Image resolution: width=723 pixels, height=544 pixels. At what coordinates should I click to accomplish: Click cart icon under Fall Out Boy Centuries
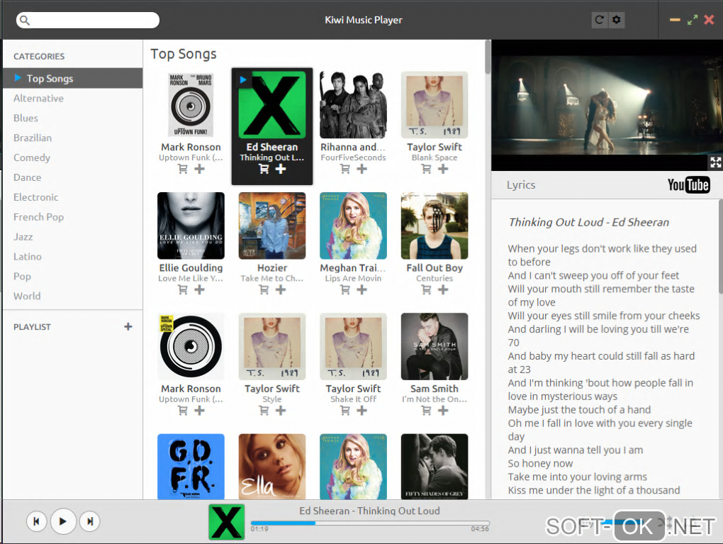pyautogui.click(x=427, y=290)
